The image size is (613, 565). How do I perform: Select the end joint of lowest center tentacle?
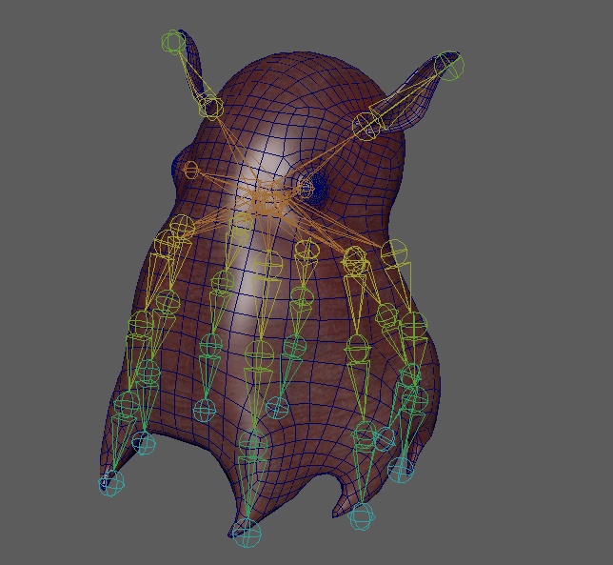click(x=247, y=533)
